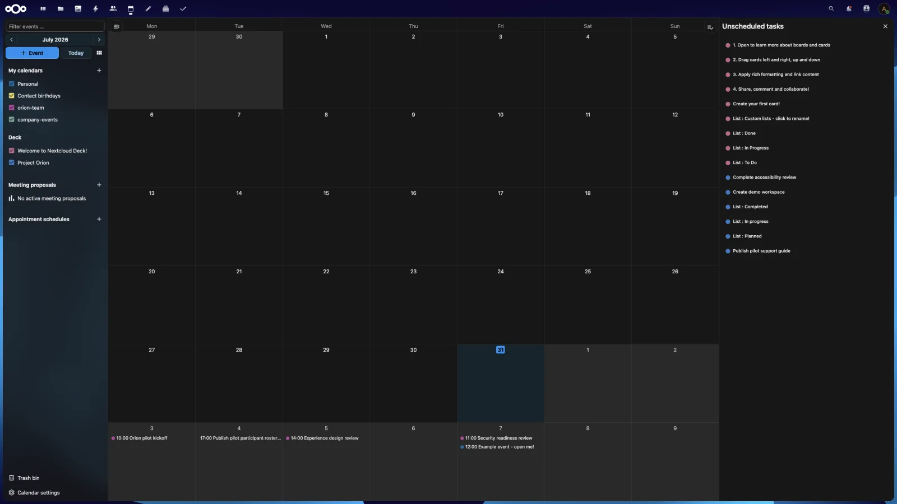
Task: Click the Filter events input field
Action: pyautogui.click(x=55, y=26)
